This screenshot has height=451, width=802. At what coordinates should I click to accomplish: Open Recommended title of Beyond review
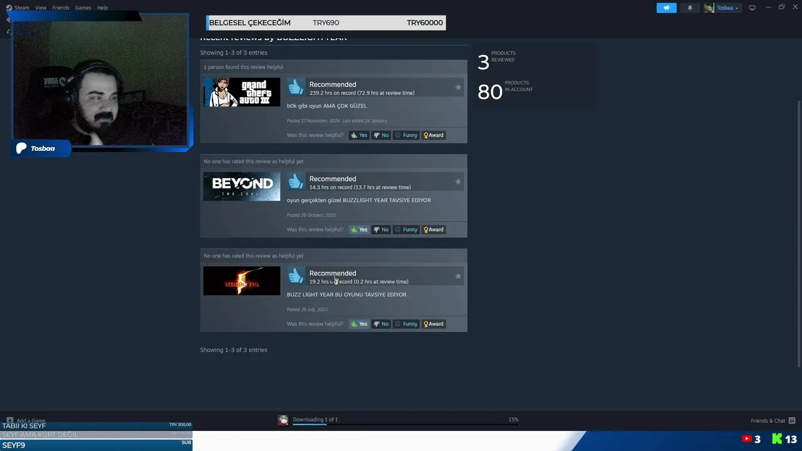tap(333, 179)
